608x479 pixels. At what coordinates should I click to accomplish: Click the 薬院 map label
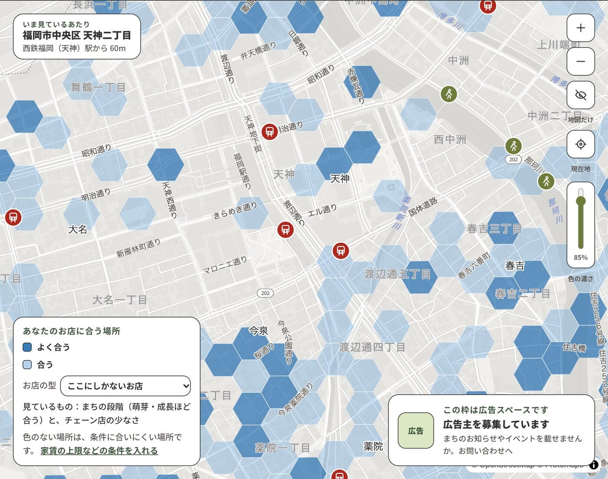click(x=373, y=446)
